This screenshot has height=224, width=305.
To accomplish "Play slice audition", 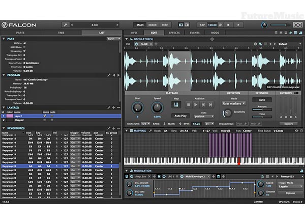I will pos(196,105).
